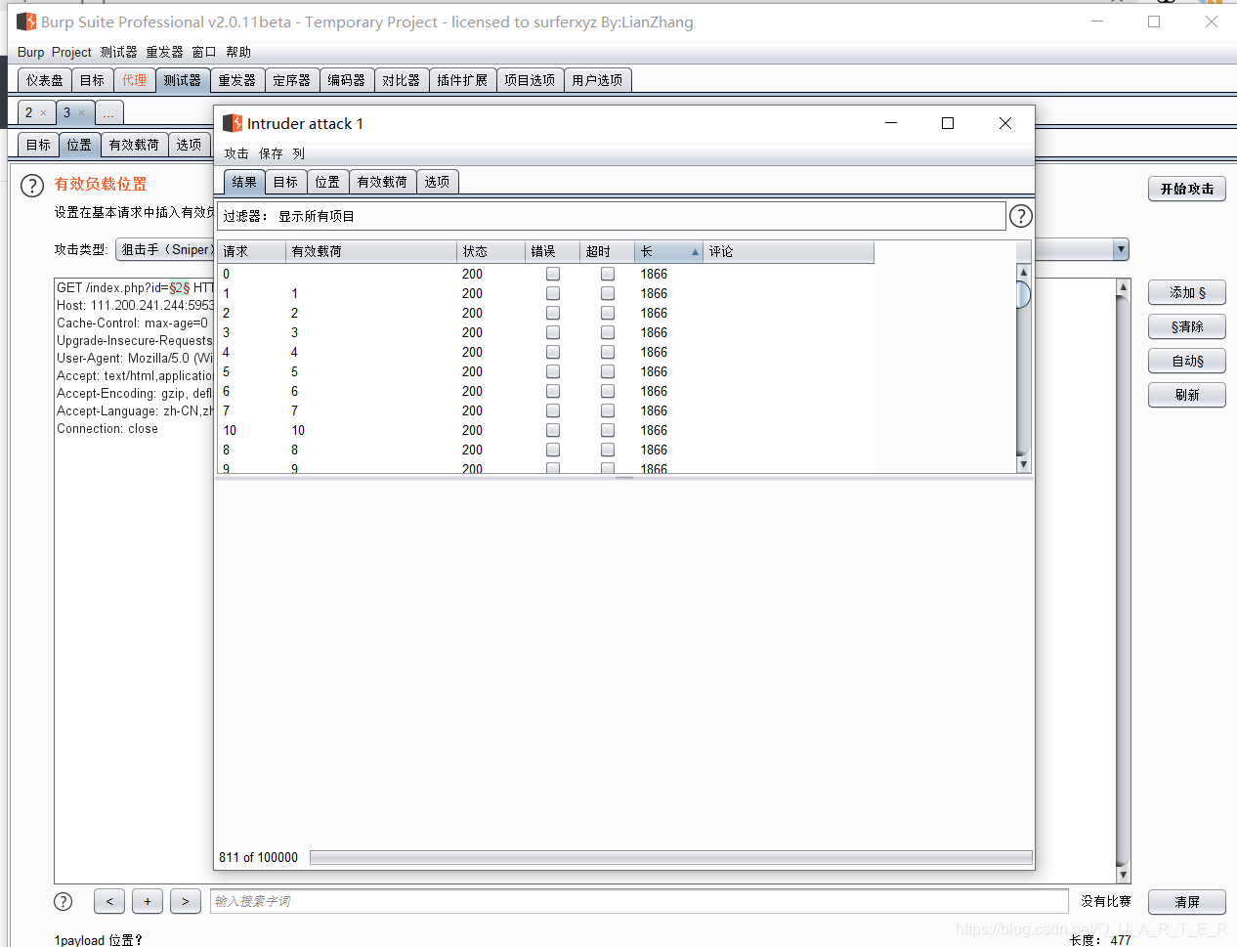The width and height of the screenshot is (1237, 947).
Task: Click scroll-down arrow of request editor scrollbar
Action: (x=1123, y=875)
